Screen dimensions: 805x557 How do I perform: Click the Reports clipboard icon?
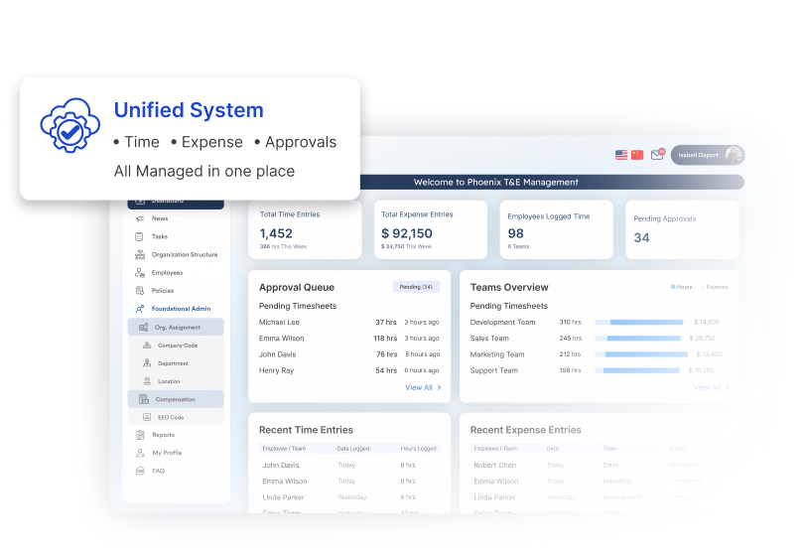(x=140, y=435)
